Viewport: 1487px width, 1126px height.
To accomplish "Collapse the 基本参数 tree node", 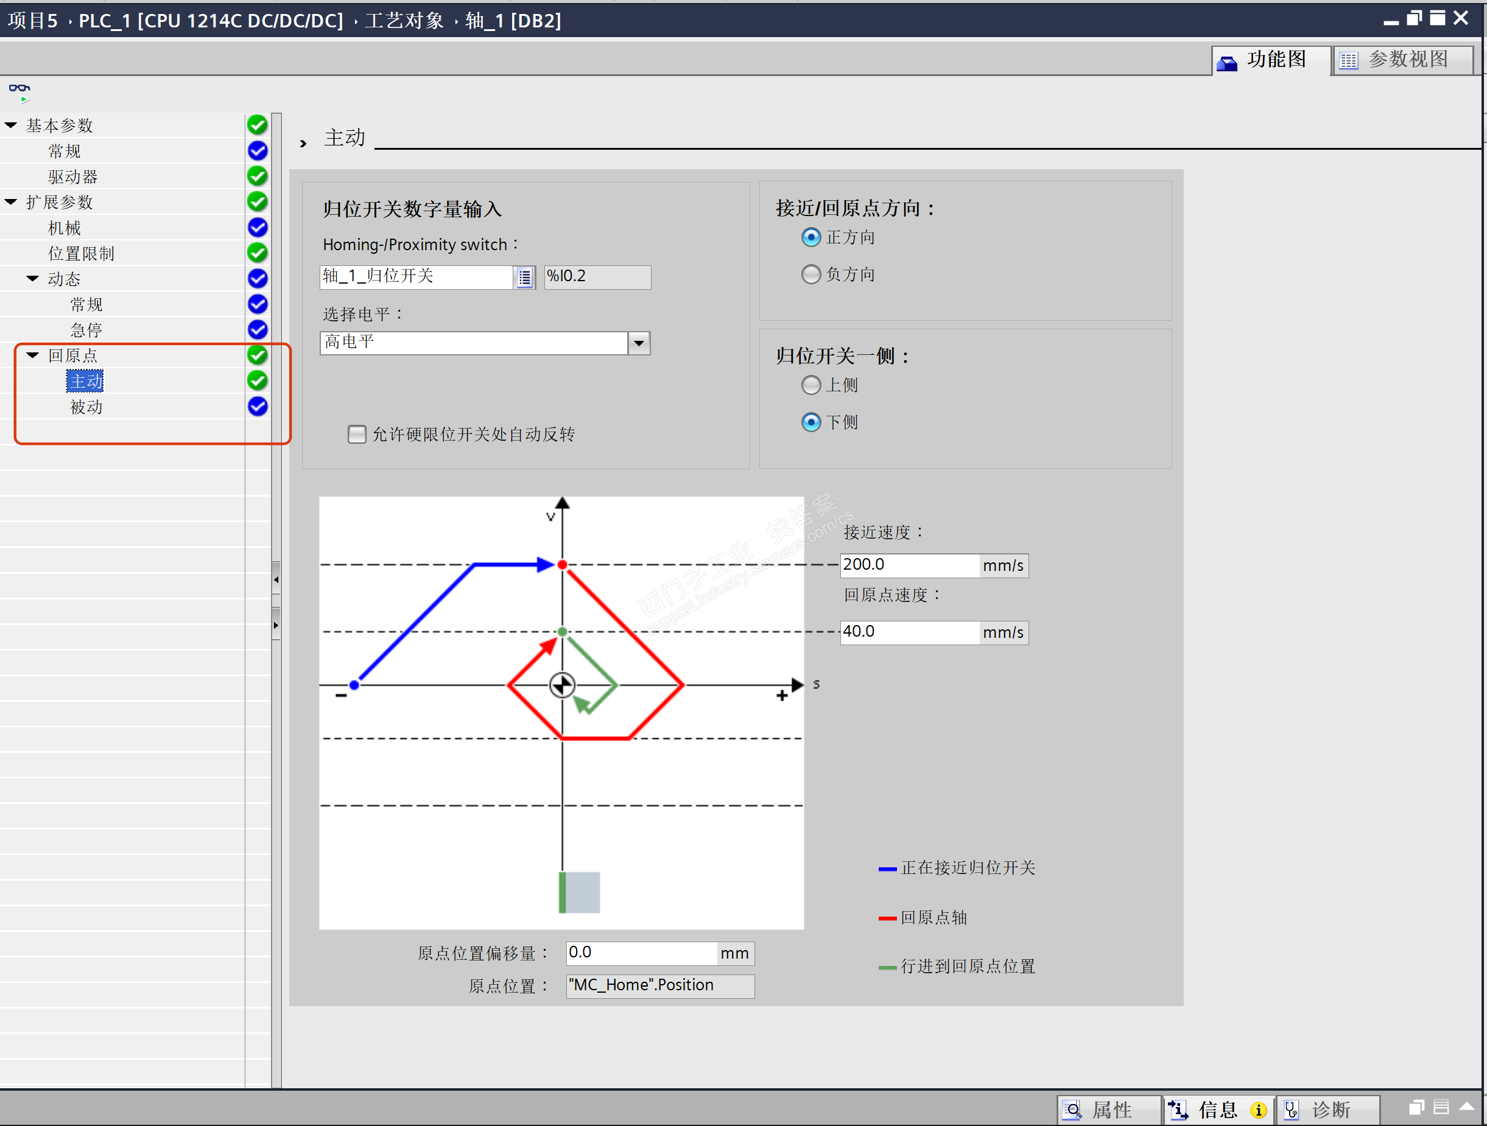I will [12, 125].
